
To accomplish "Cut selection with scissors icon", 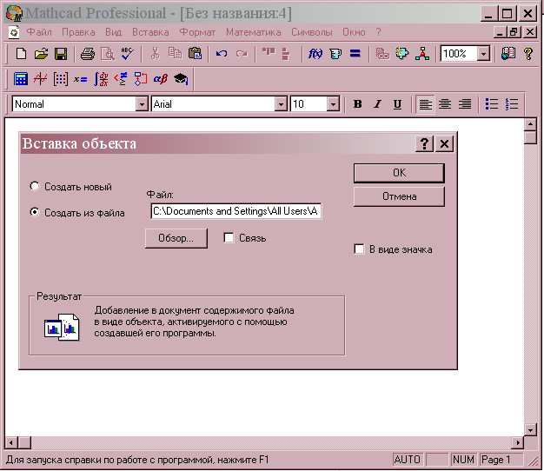I will 155,54.
